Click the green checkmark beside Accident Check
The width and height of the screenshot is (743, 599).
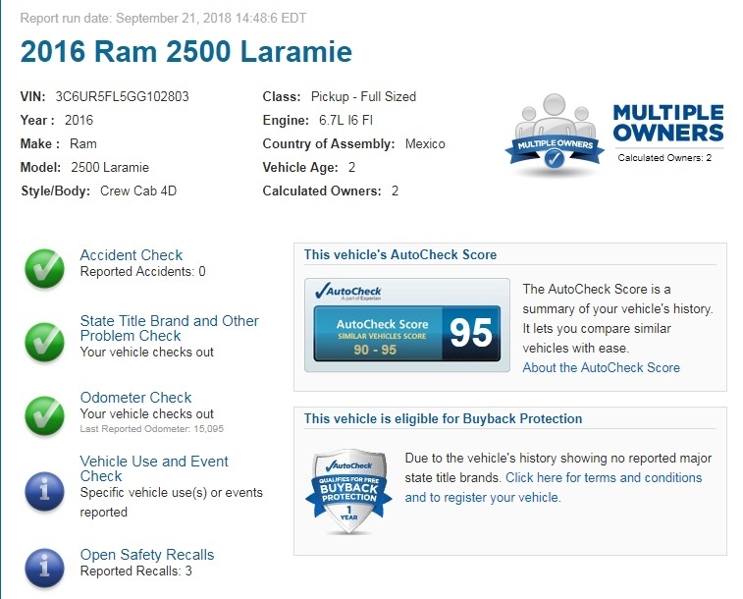(44, 267)
